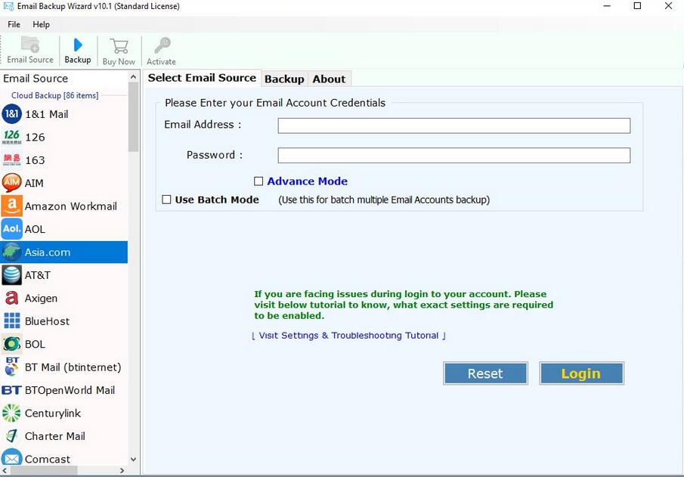Screen dimensions: 684x477
Task: Click the horizontal scroll right arrow
Action: point(122,470)
